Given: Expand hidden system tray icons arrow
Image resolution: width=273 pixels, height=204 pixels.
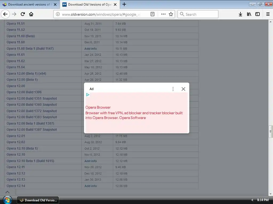Looking at the screenshot, I should click(252, 200).
